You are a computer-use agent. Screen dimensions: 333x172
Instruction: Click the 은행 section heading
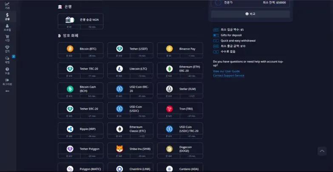point(68,7)
